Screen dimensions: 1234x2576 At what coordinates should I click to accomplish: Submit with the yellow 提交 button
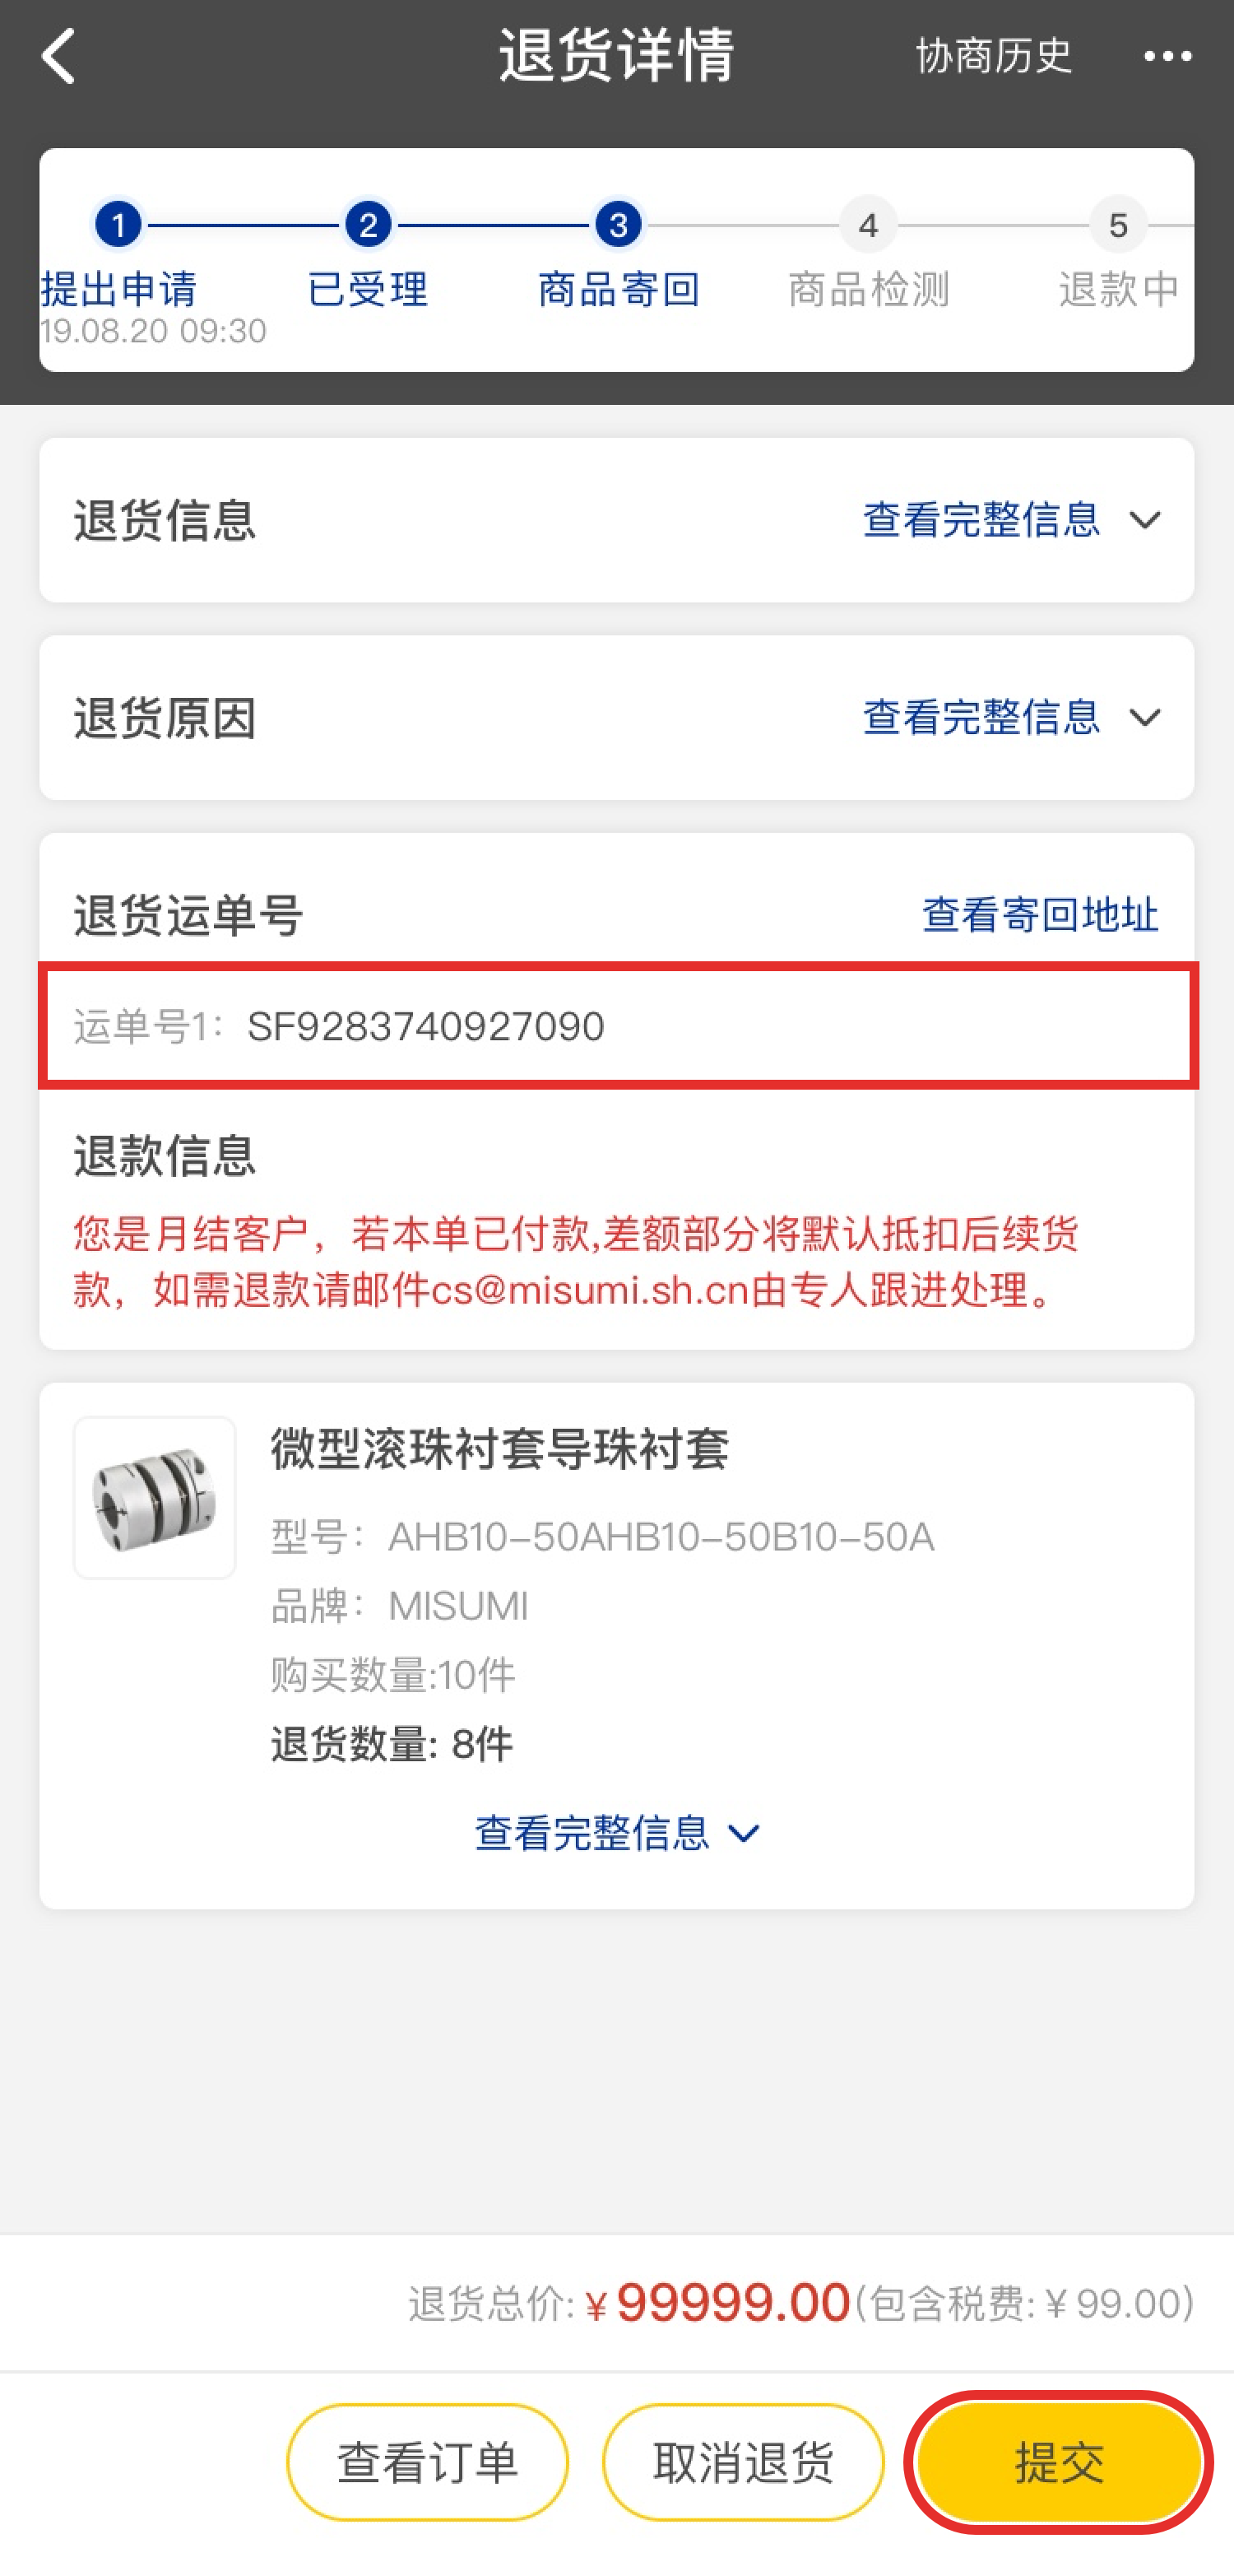(x=1059, y=2462)
